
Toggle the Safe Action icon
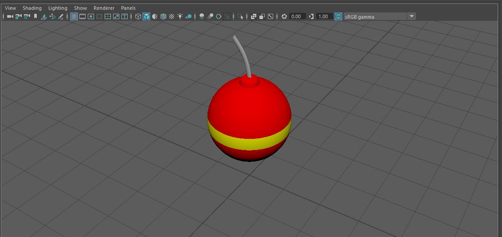tap(116, 16)
